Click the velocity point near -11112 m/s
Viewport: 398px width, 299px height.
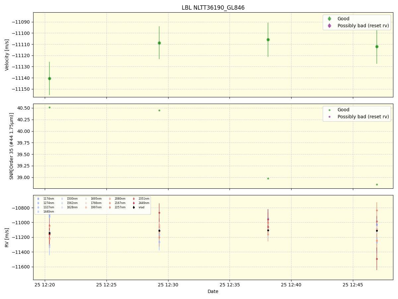[377, 47]
